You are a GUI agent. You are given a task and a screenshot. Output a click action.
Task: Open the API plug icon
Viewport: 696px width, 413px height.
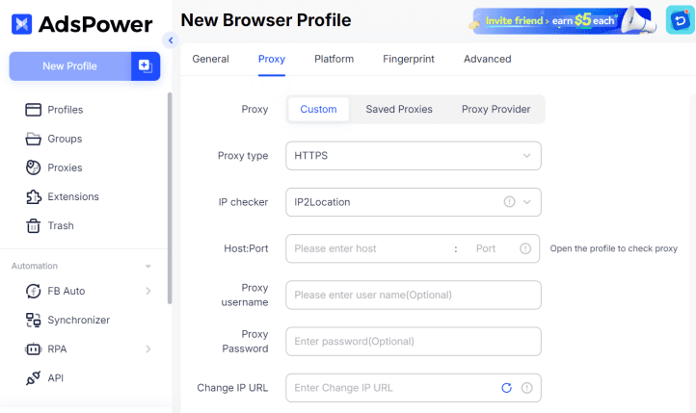click(32, 377)
